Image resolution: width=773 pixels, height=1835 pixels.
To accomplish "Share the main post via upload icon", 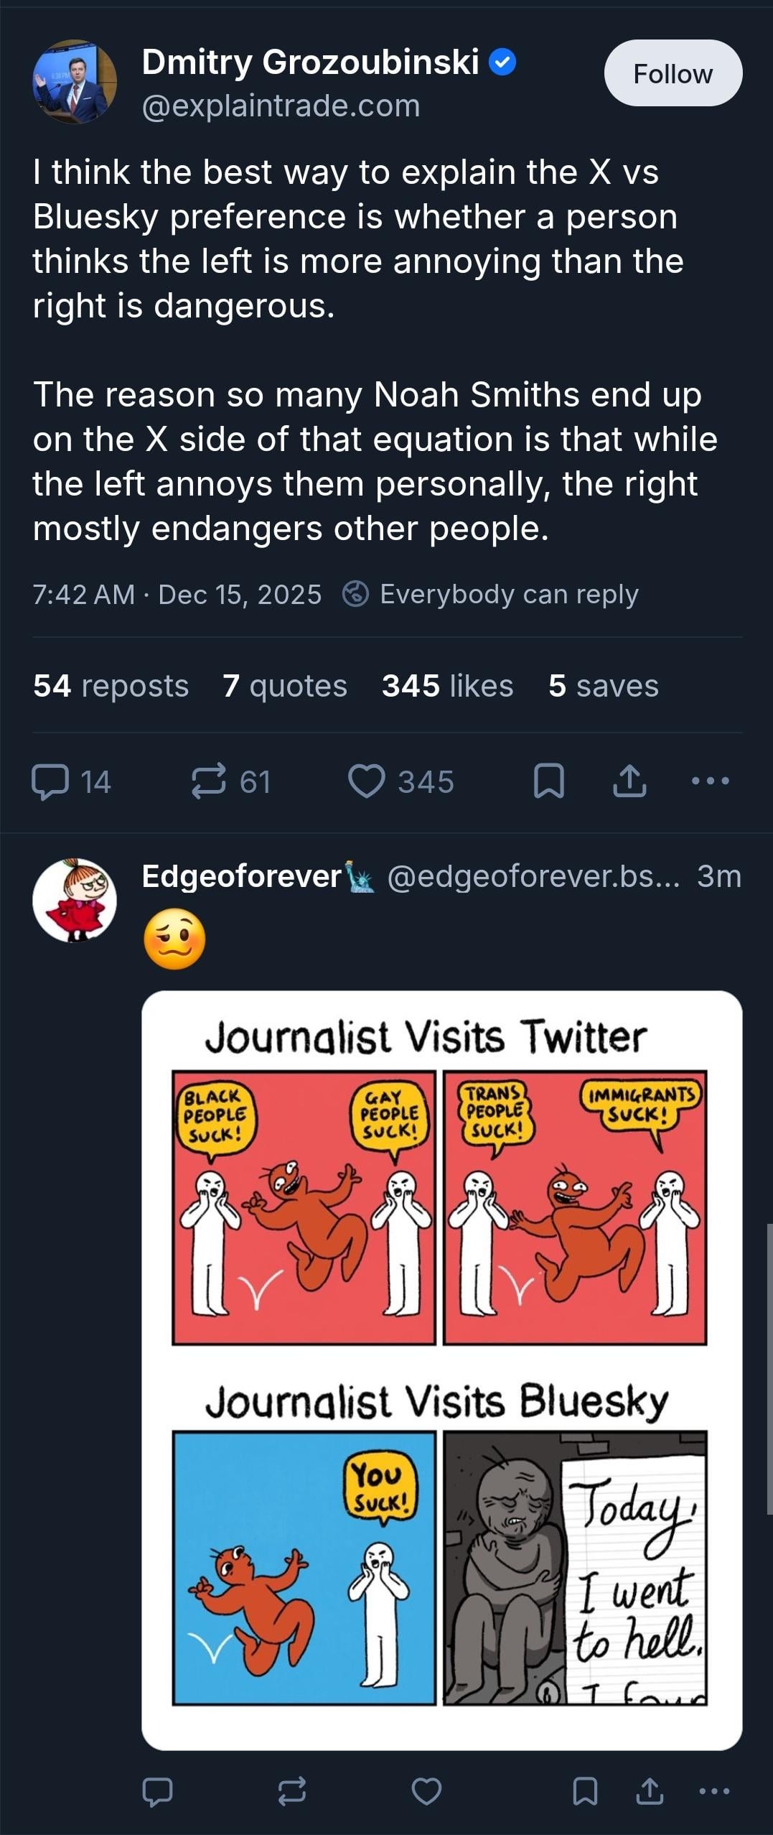I will (629, 781).
